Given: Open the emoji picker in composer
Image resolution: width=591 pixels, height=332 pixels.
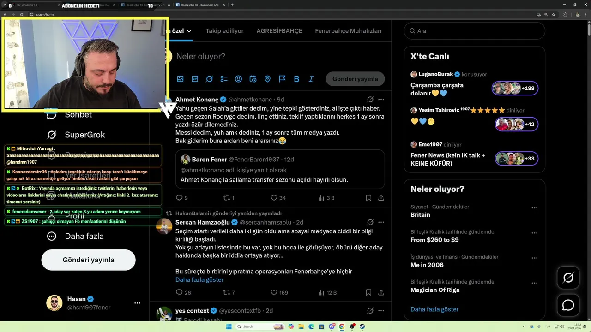Looking at the screenshot, I should tap(238, 79).
